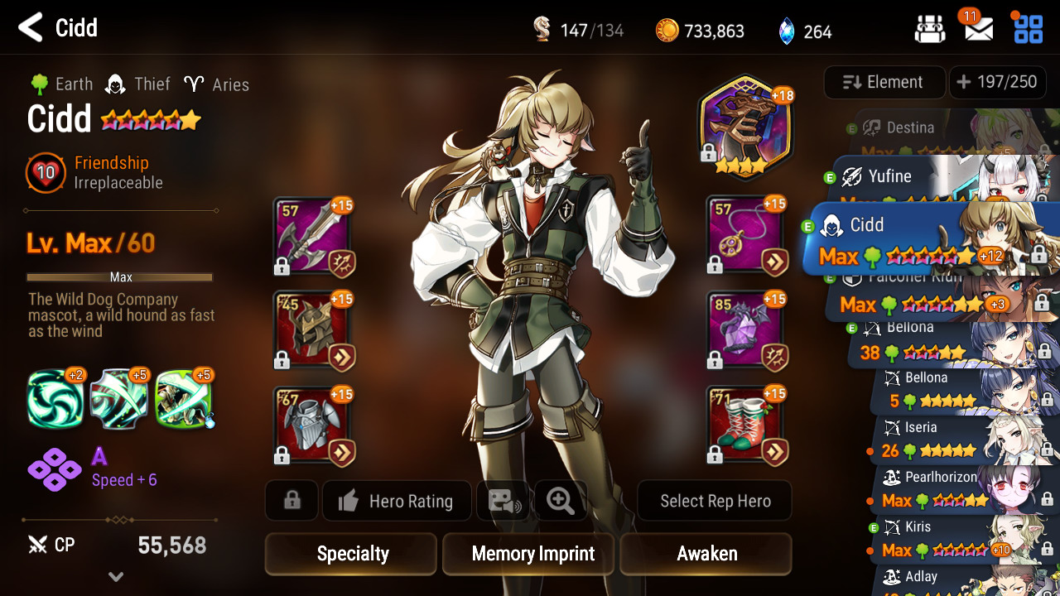Open the blue grid main menu icon
The width and height of the screenshot is (1060, 596).
(1029, 29)
